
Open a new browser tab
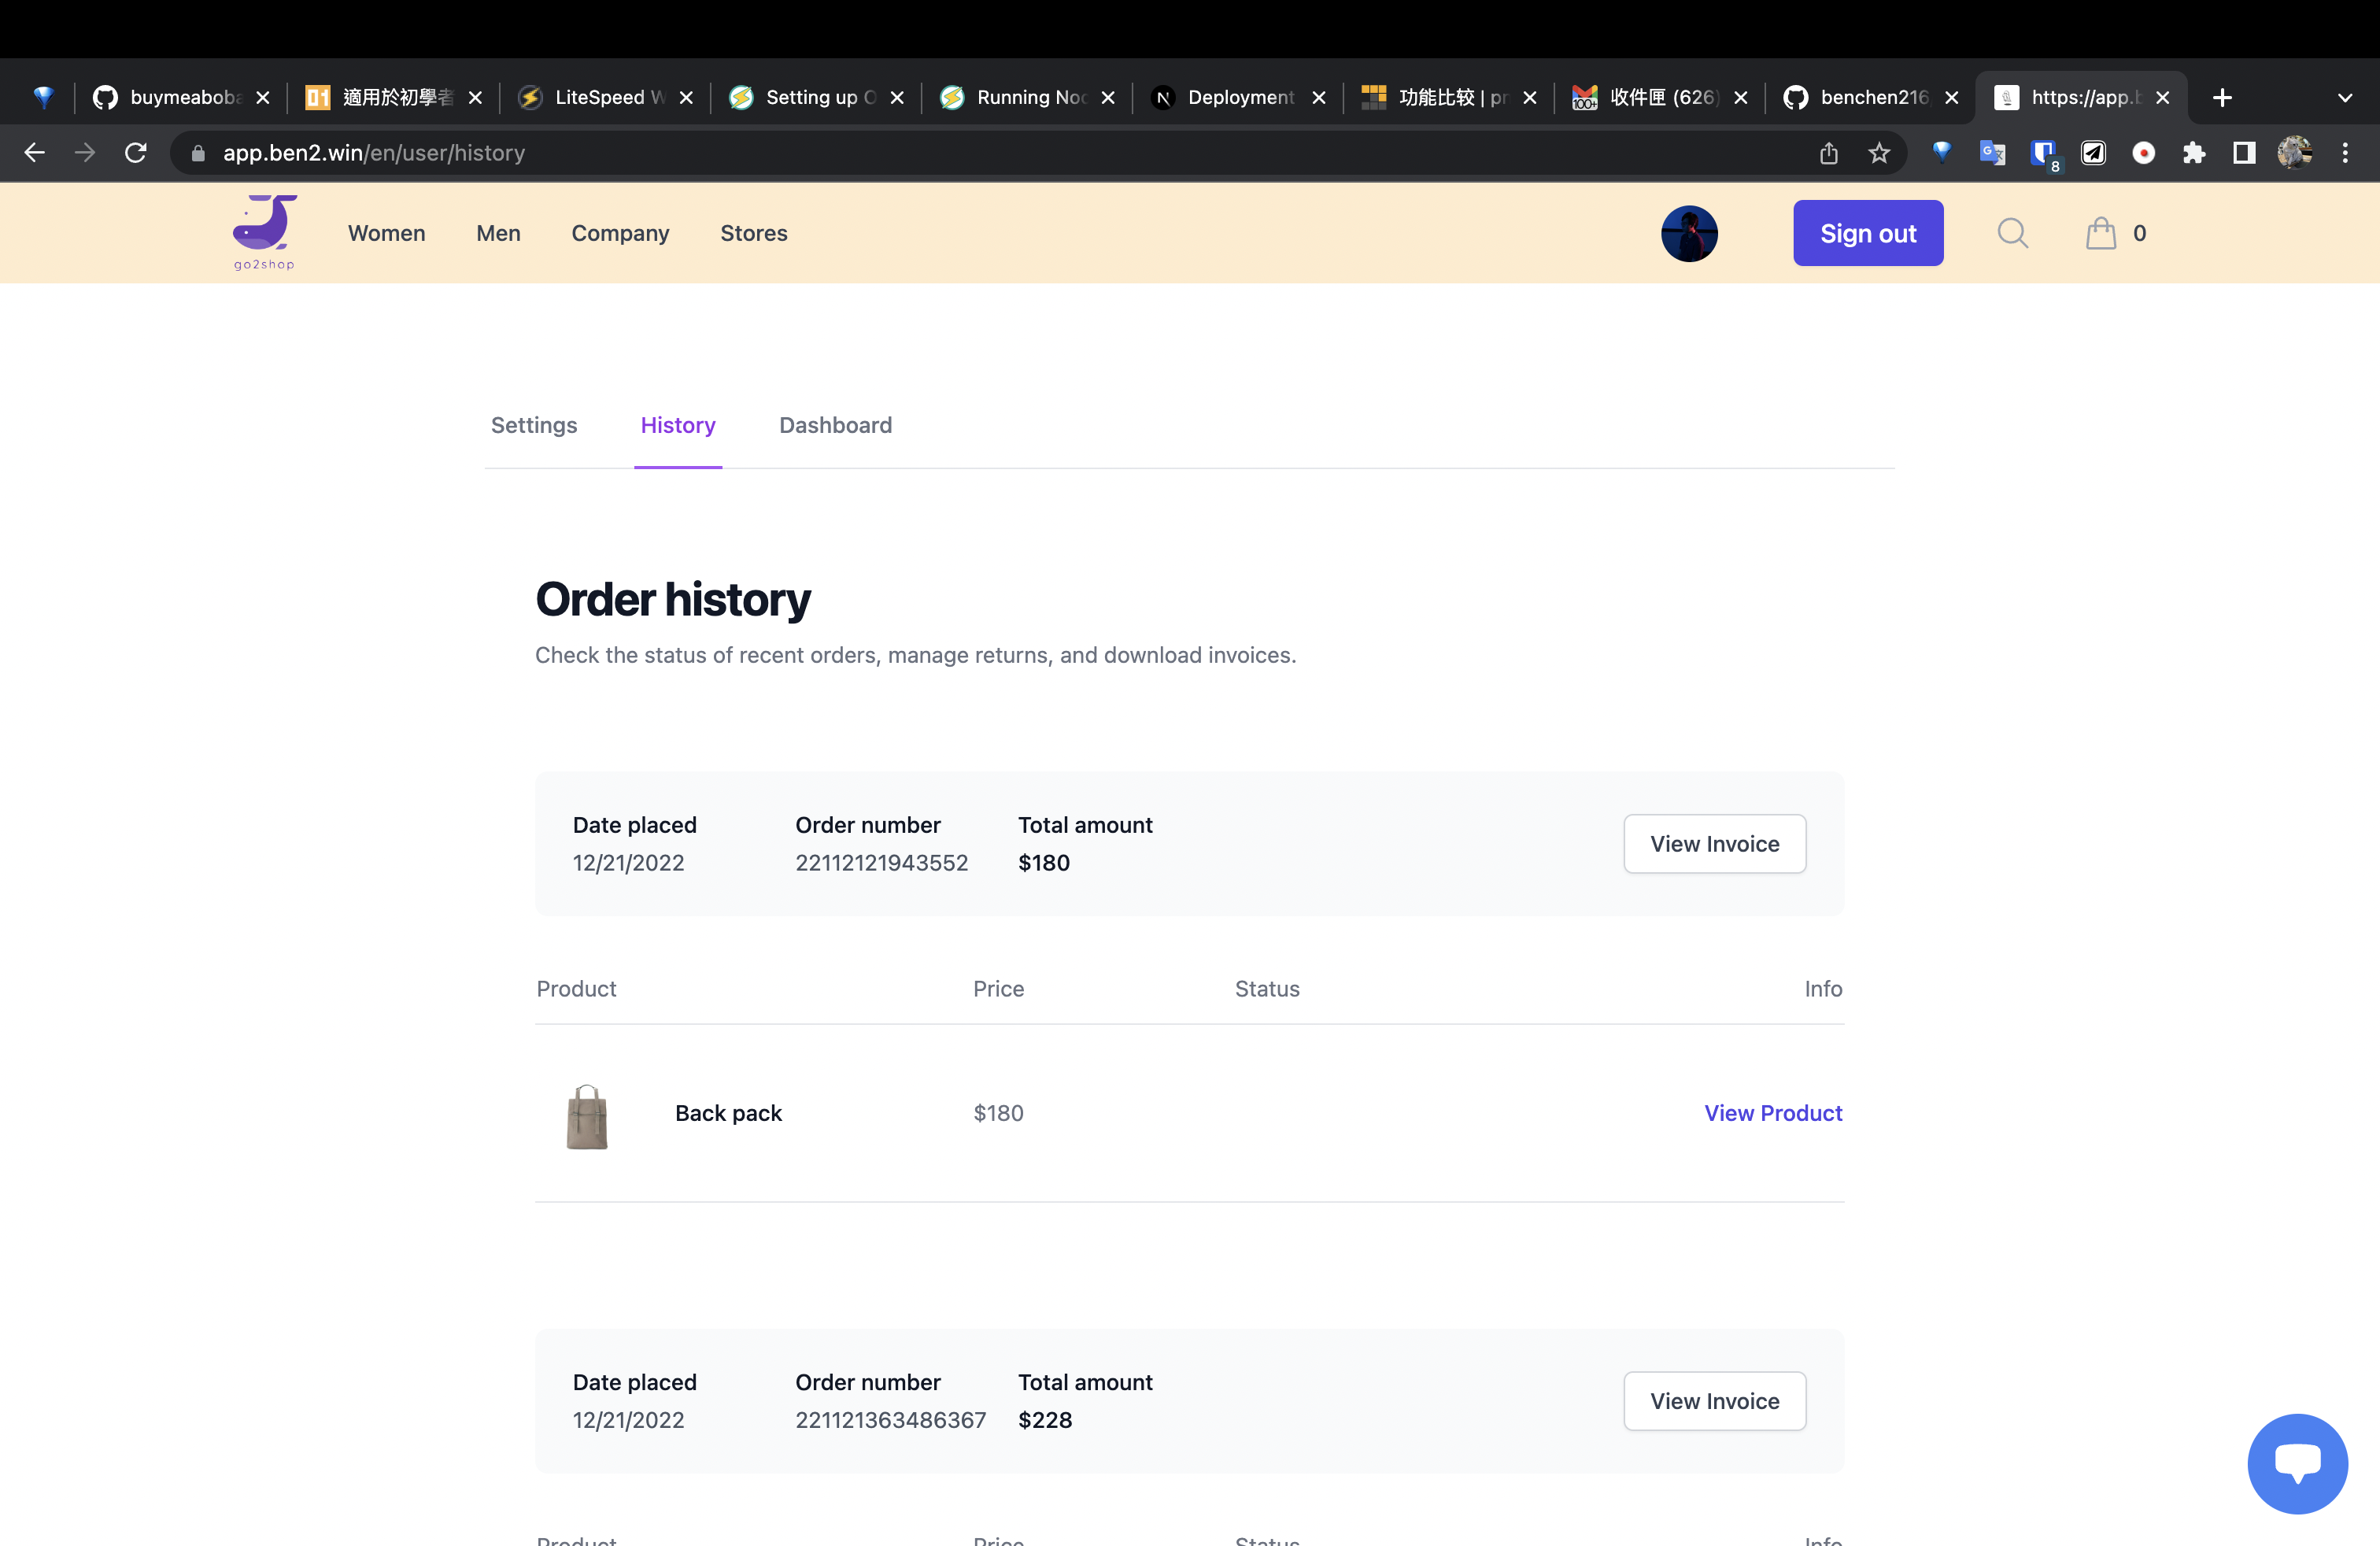(x=2222, y=98)
